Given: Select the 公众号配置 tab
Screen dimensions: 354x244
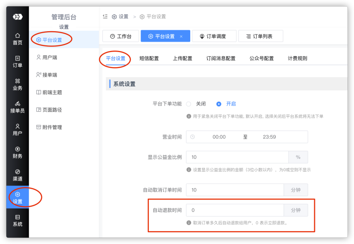Looking at the screenshot, I should (x=261, y=58).
